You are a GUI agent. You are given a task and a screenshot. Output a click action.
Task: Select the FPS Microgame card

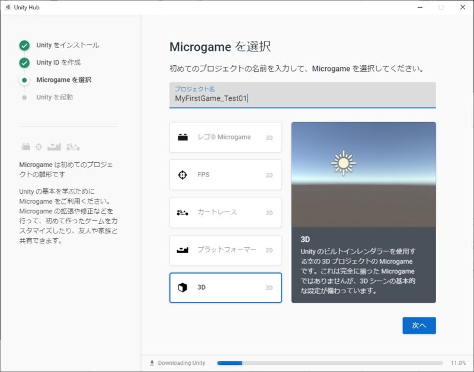226,175
